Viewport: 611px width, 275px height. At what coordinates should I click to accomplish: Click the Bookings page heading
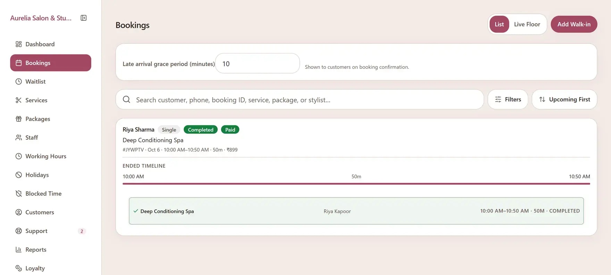click(133, 25)
